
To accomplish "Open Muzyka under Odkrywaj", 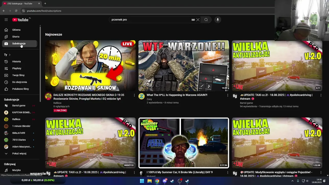I will tap(20, 170).
